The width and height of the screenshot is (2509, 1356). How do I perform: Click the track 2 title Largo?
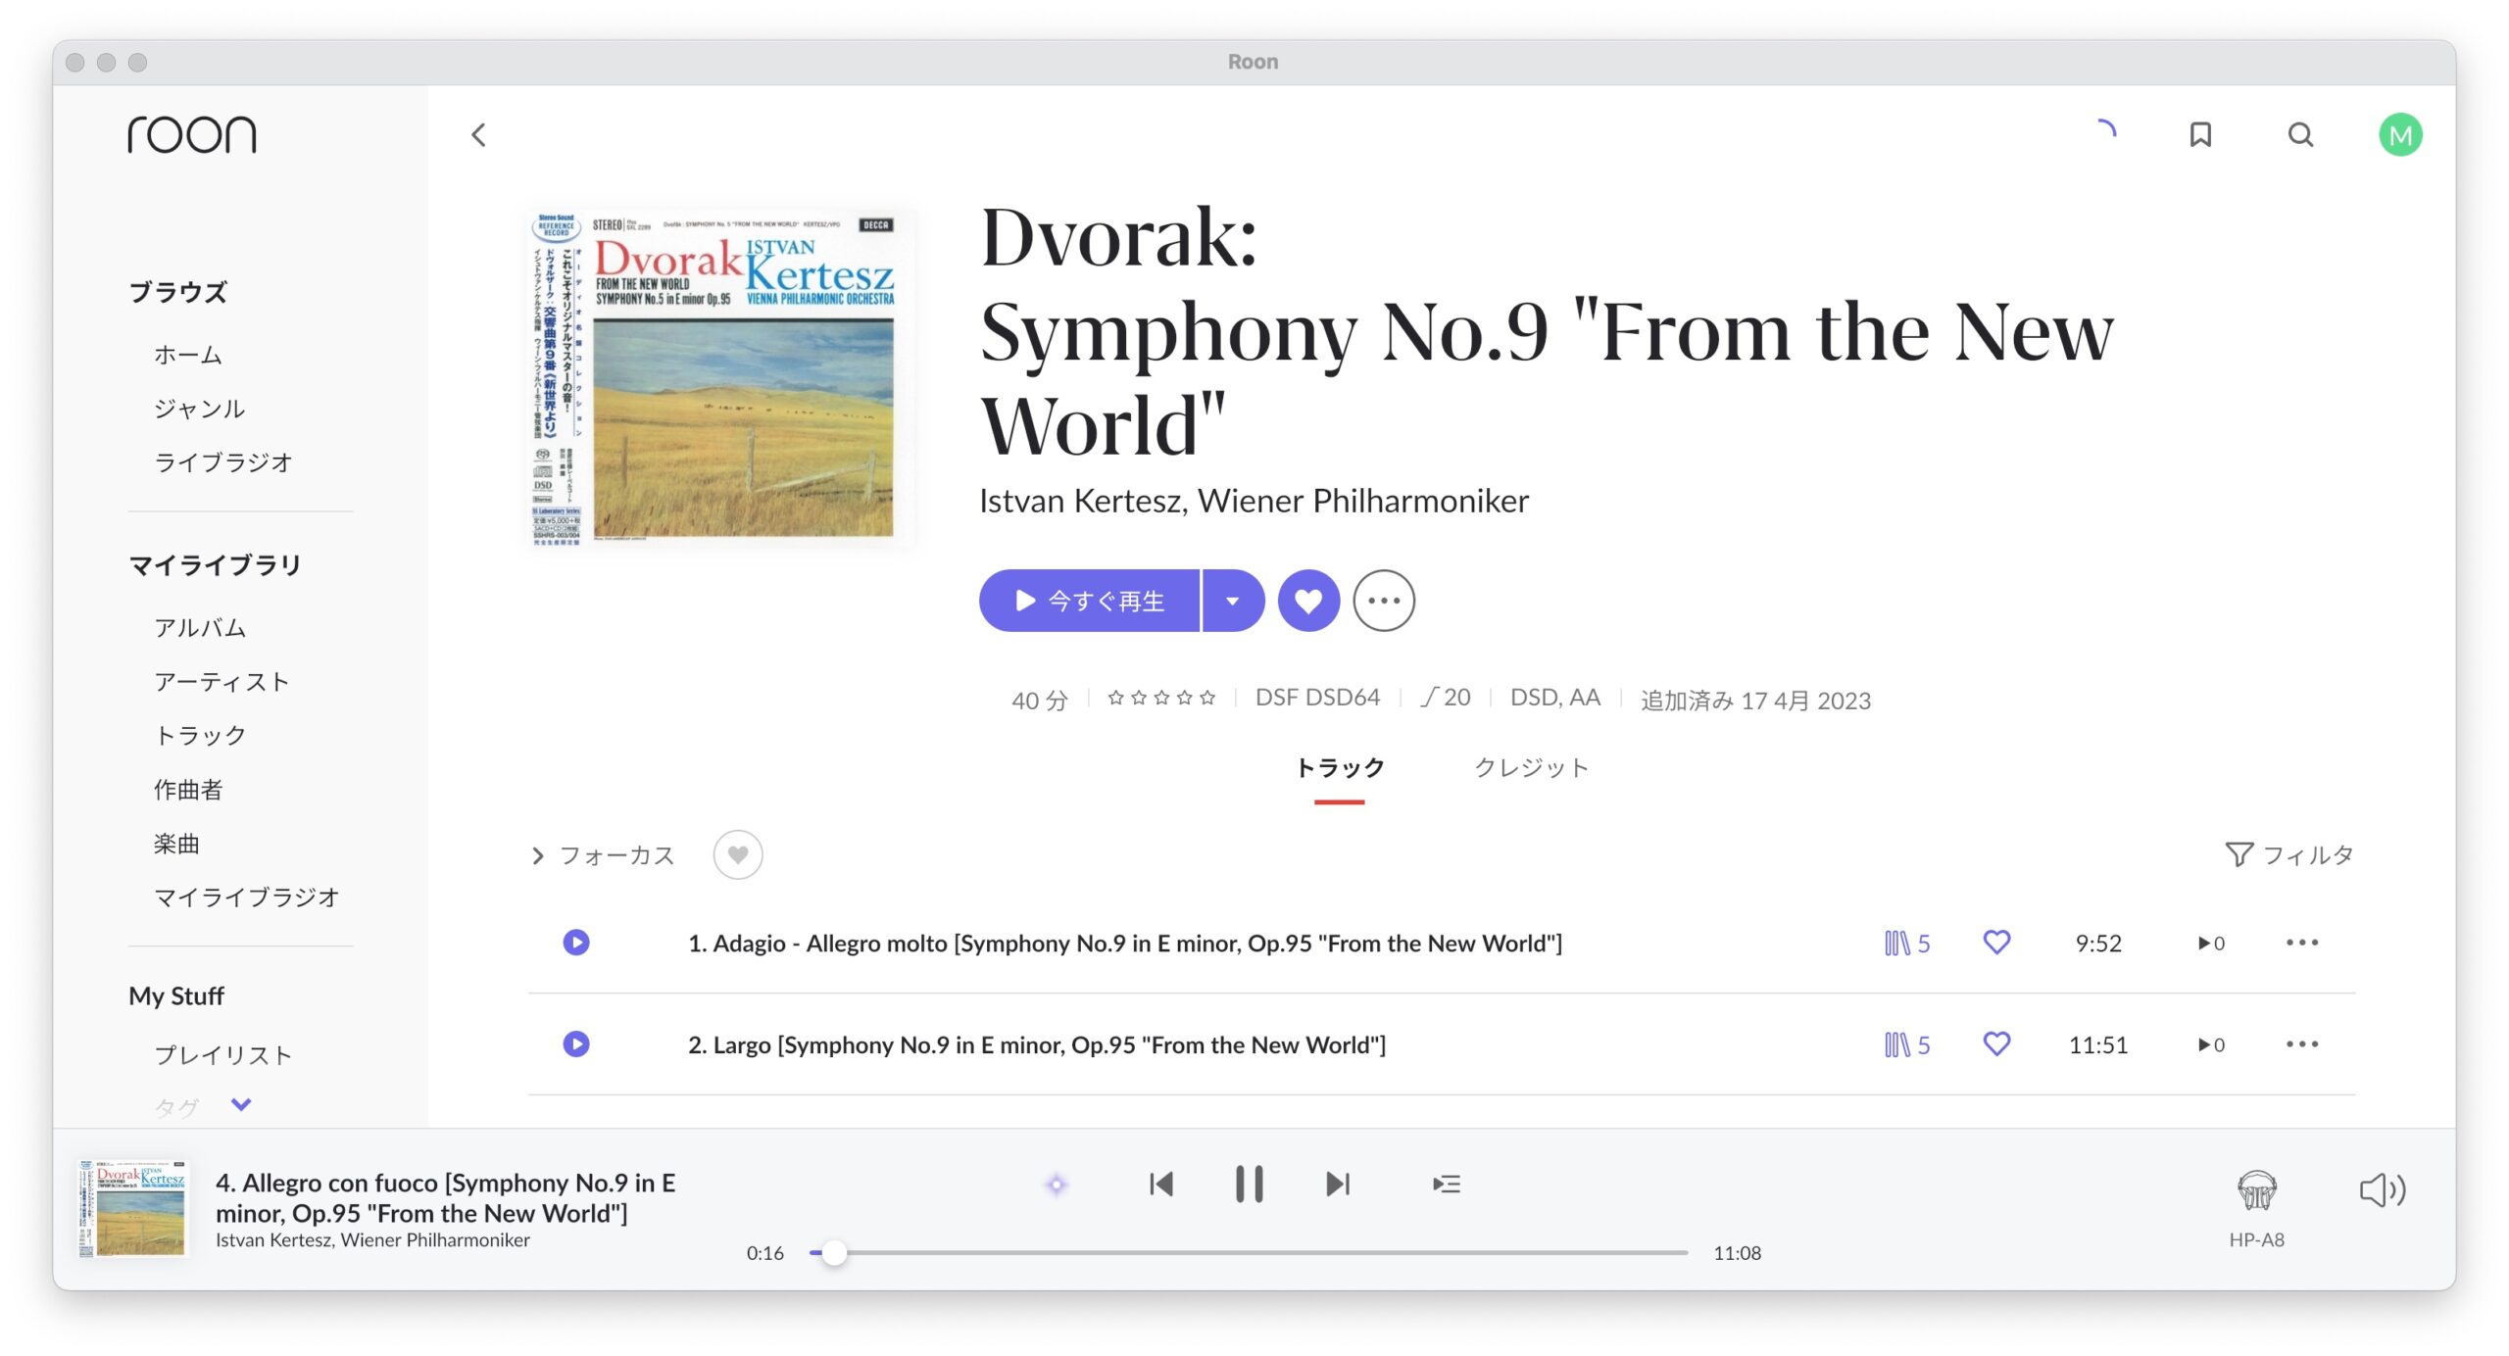1037,1045
